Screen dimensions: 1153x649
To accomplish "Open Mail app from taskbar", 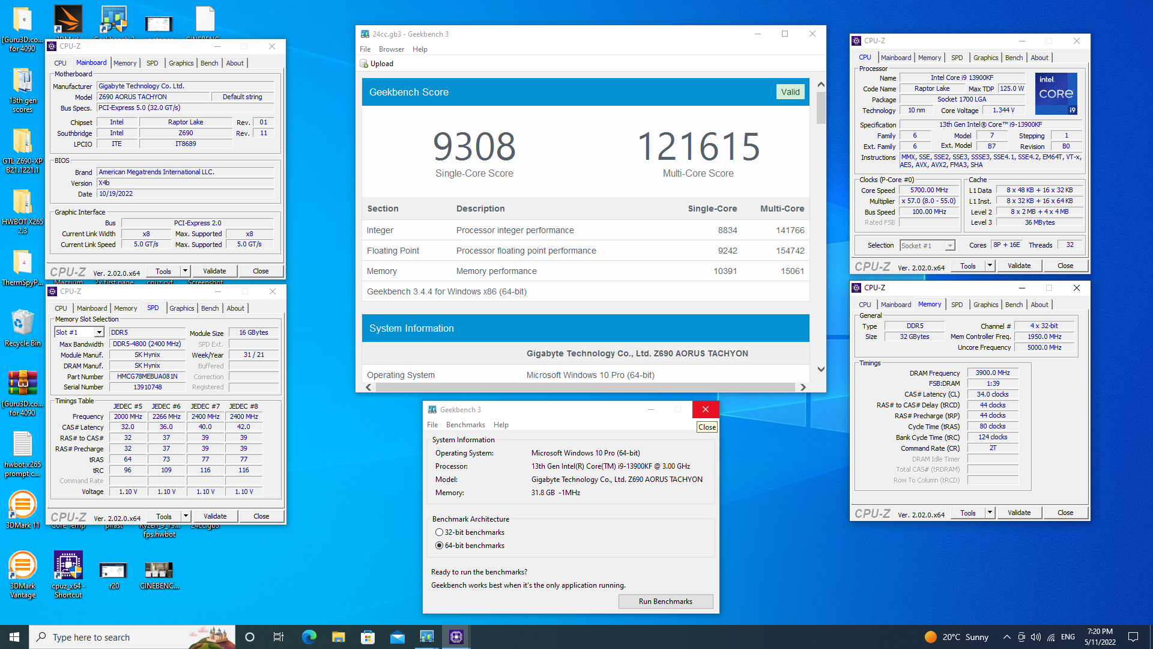I will coord(397,637).
